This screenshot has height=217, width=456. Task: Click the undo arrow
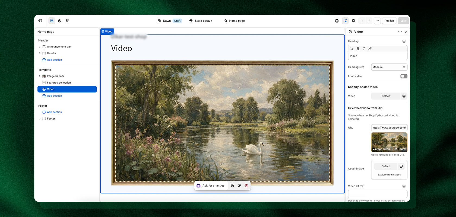pyautogui.click(x=362, y=21)
